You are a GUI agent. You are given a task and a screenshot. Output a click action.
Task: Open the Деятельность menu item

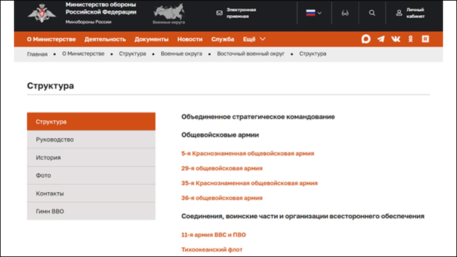tap(105, 39)
